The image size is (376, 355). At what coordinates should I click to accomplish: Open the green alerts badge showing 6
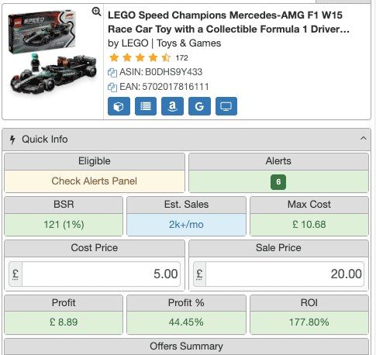click(278, 182)
